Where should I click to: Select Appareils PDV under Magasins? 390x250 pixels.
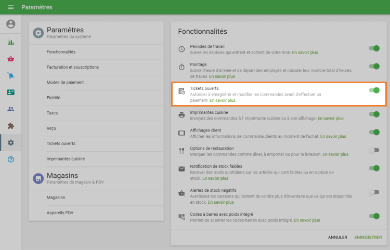pos(60,213)
